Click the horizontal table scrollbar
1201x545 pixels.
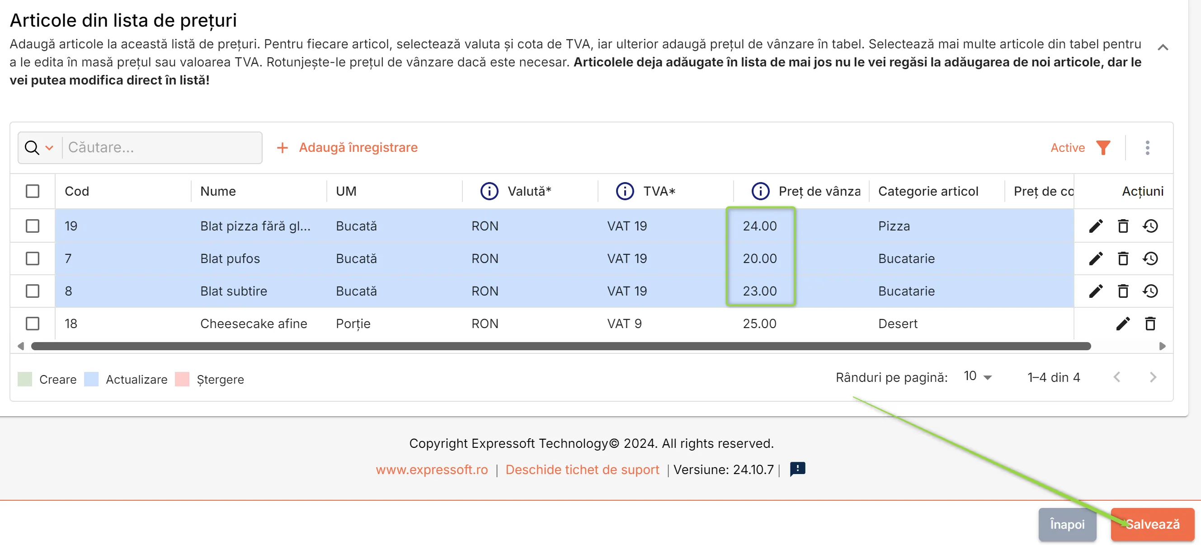pyautogui.click(x=560, y=346)
